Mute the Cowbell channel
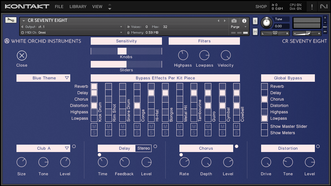The height and width of the screenshot is (186, 331). [x=237, y=126]
